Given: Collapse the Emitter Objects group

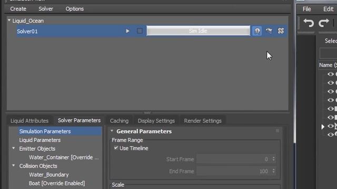Looking at the screenshot, I should (x=14, y=148).
